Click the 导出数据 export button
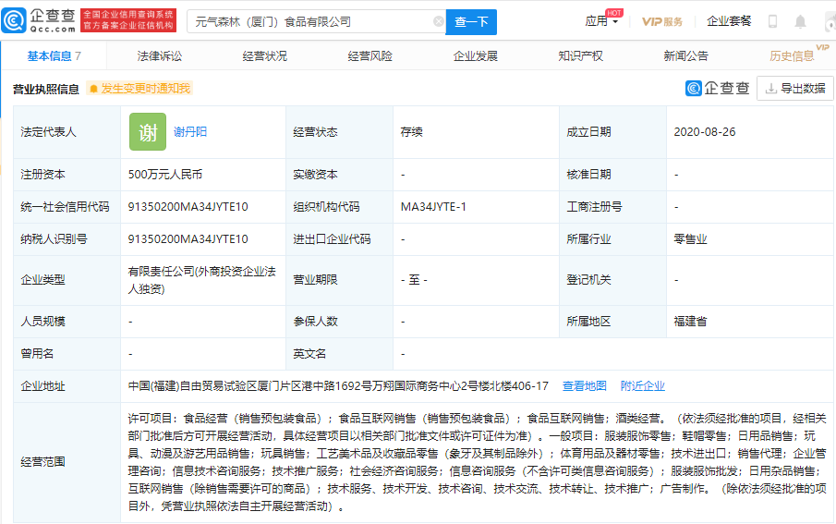This screenshot has width=836, height=524. click(x=795, y=89)
